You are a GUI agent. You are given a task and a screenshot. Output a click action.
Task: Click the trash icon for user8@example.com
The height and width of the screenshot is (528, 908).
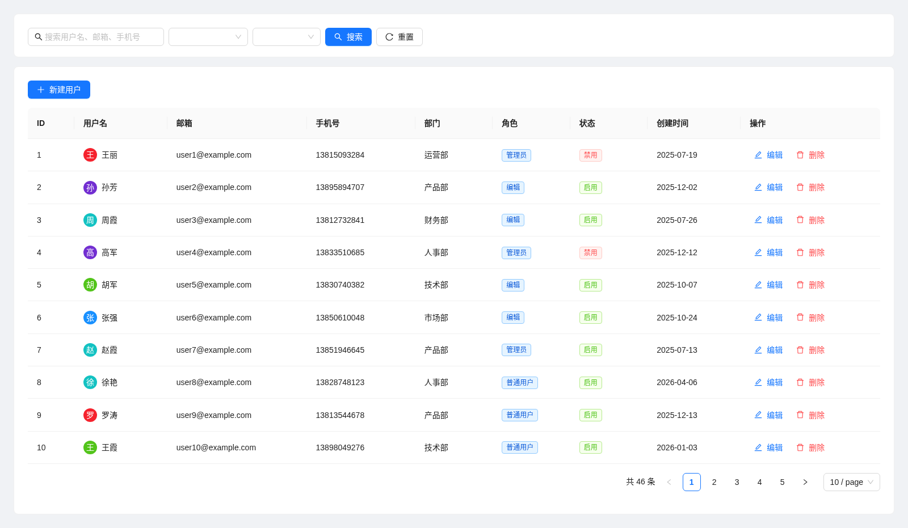pyautogui.click(x=800, y=382)
